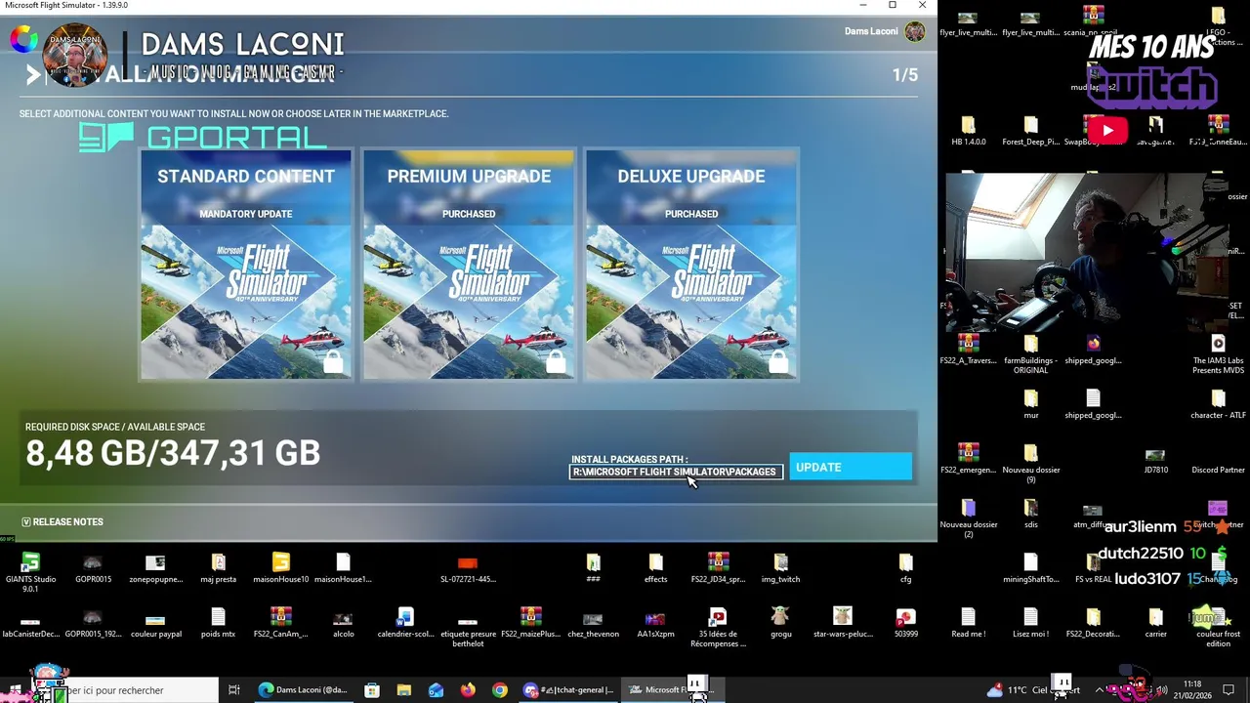Image resolution: width=1250 pixels, height=703 pixels.
Task: Switch to Microsoft Flight Simulator taskbar button
Action: pyautogui.click(x=672, y=690)
